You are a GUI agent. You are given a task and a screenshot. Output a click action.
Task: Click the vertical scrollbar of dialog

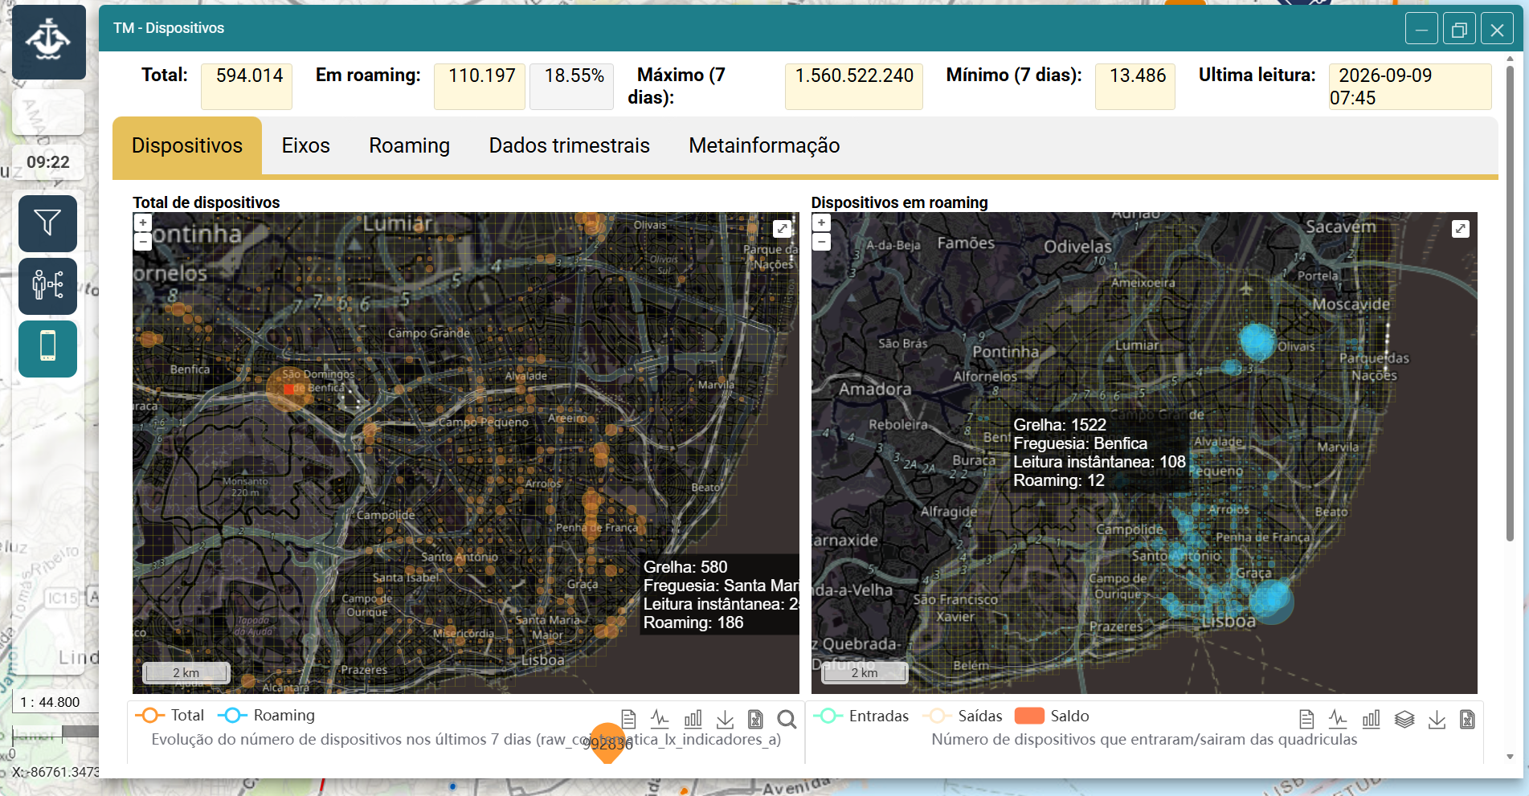click(x=1511, y=304)
